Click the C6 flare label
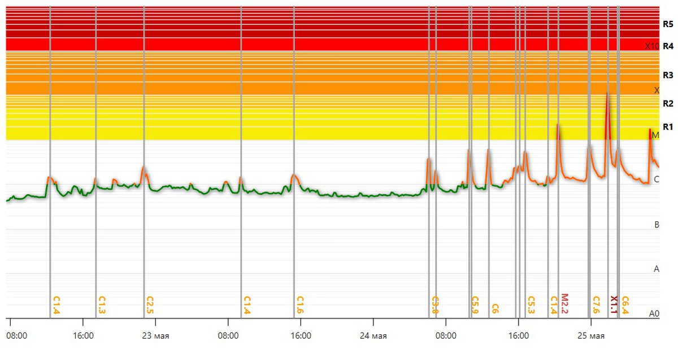678x350 pixels. 495,308
